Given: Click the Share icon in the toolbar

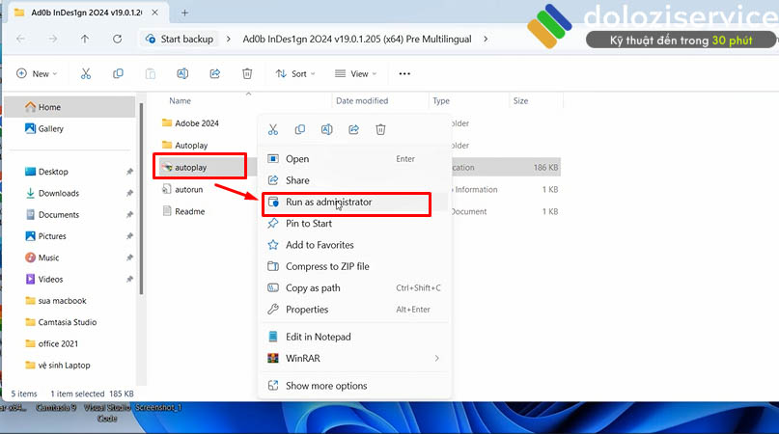Looking at the screenshot, I should [x=214, y=73].
